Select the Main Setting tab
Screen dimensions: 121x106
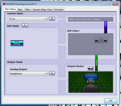pos(10,9)
